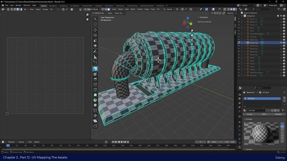Select the Poly Build tool
This screenshot has height=161, width=287.
pos(95,95)
